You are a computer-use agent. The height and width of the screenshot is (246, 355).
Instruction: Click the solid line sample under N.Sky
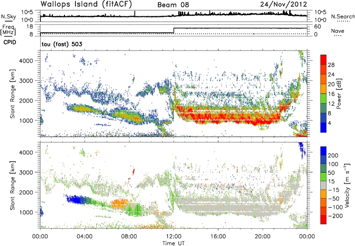tap(8, 21)
